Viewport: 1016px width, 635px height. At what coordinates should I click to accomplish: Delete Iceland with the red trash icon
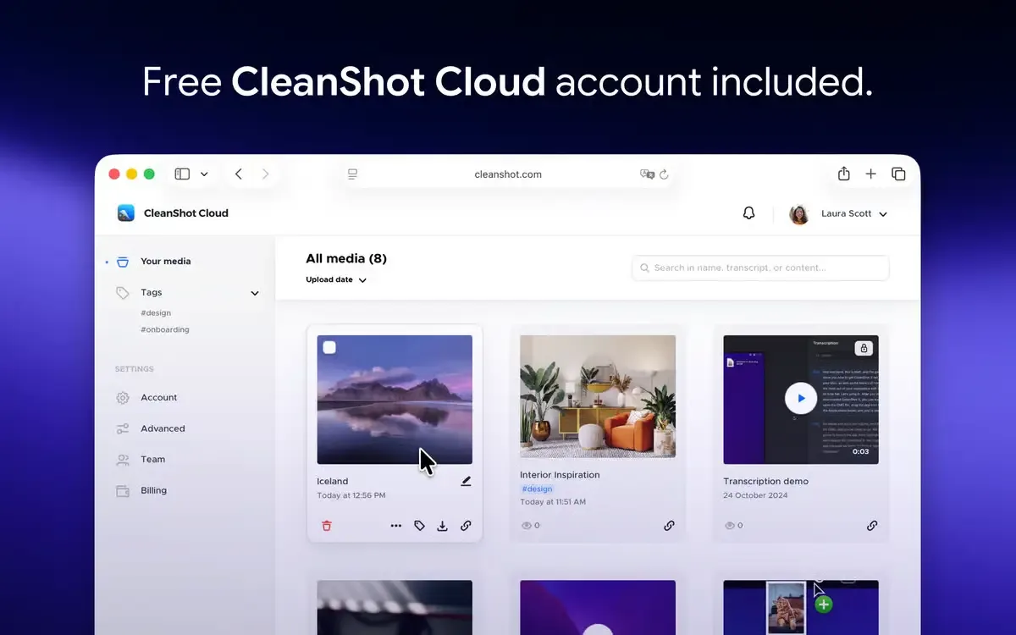tap(327, 526)
